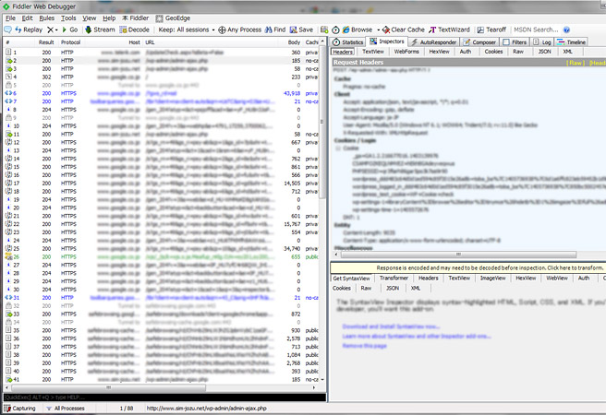606x415 pixels.
Task: Open the File menu
Action: [x=10, y=18]
